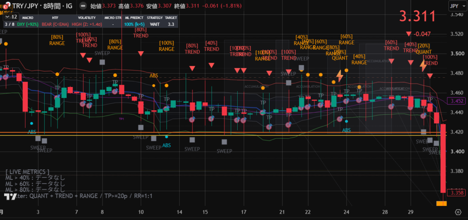This screenshot has width=468, height=220.
Task: Click the ML > 60% metrics line
Action: [35, 183]
